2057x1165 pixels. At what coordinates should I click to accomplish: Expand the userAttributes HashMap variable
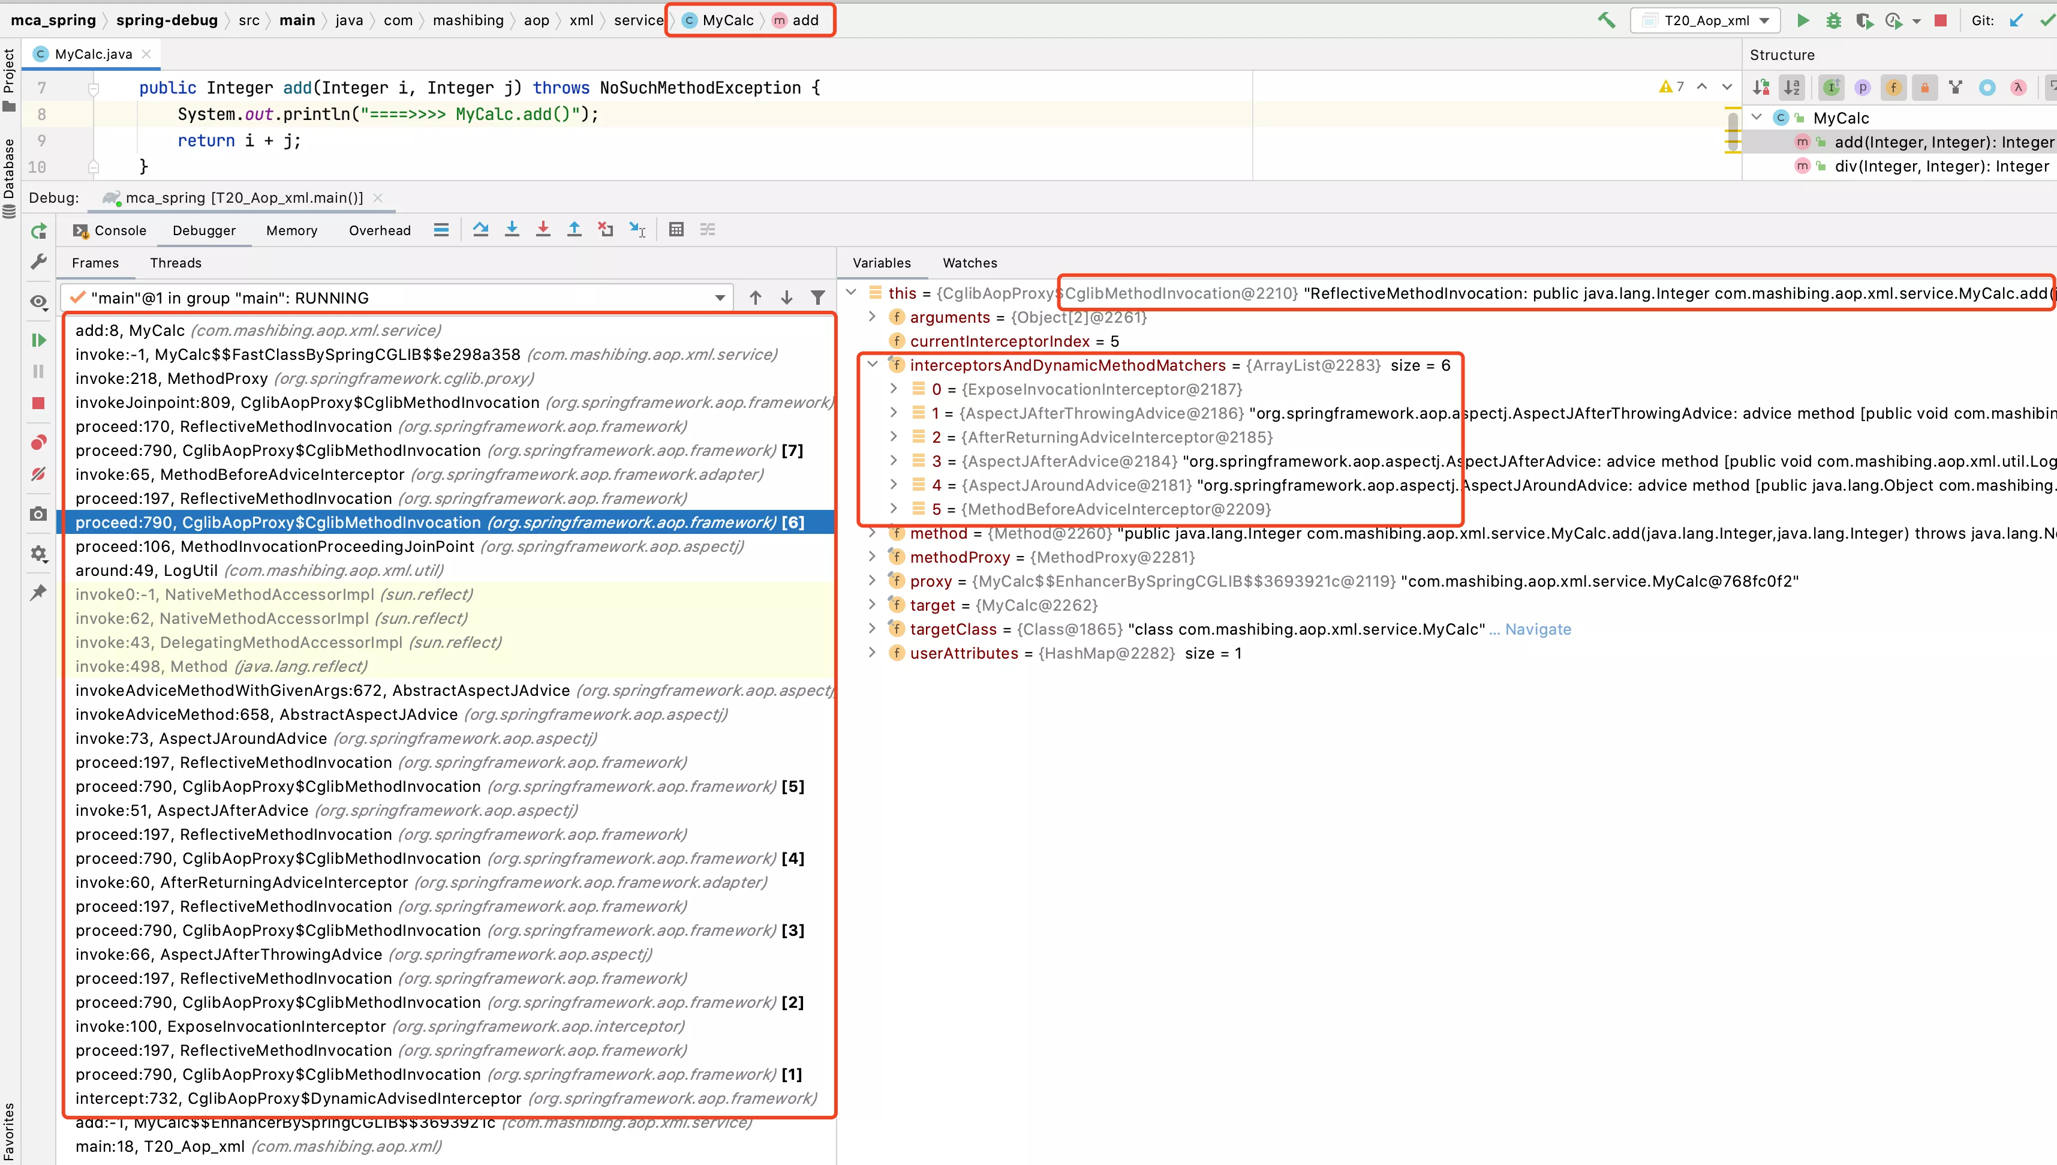click(873, 653)
